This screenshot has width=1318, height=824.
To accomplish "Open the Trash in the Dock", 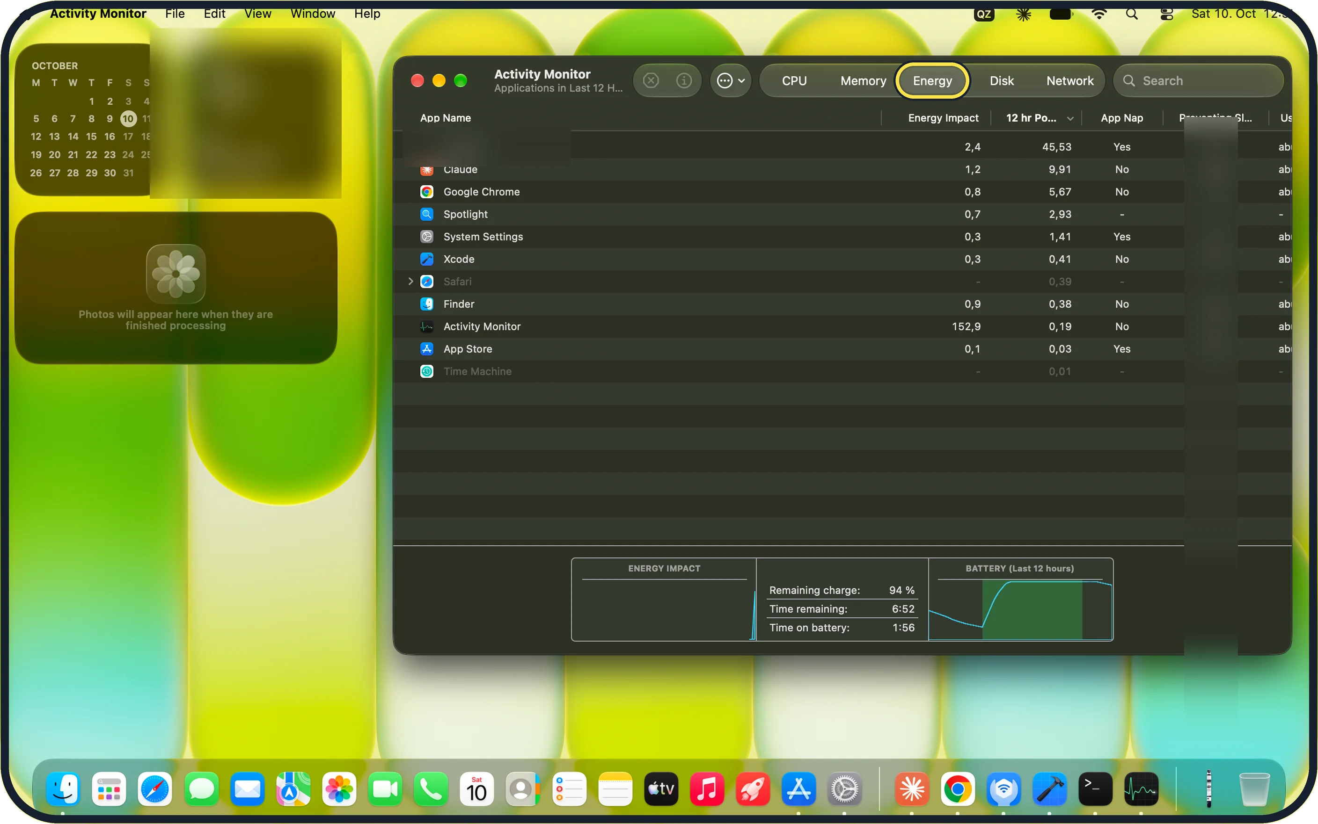I will 1254,788.
